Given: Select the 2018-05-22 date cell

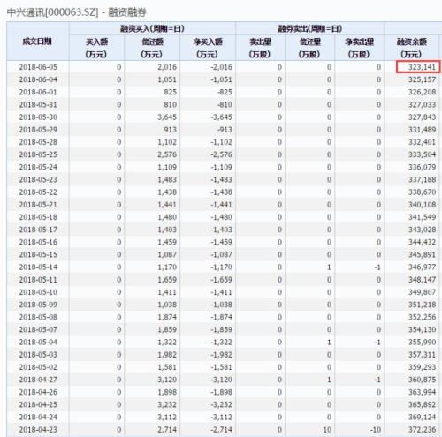Looking at the screenshot, I should coord(38,192).
